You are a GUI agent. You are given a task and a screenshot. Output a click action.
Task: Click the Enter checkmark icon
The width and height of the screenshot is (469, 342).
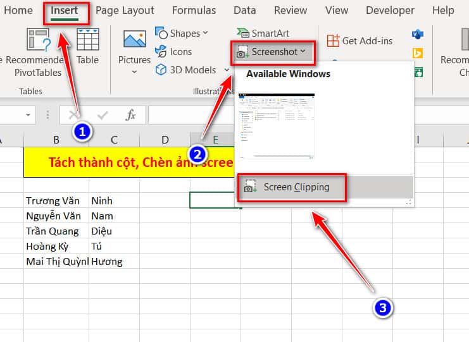pos(103,115)
